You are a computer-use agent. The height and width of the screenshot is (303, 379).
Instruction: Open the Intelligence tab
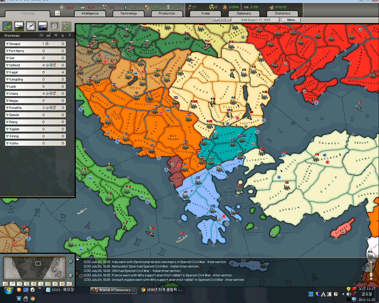(x=90, y=14)
